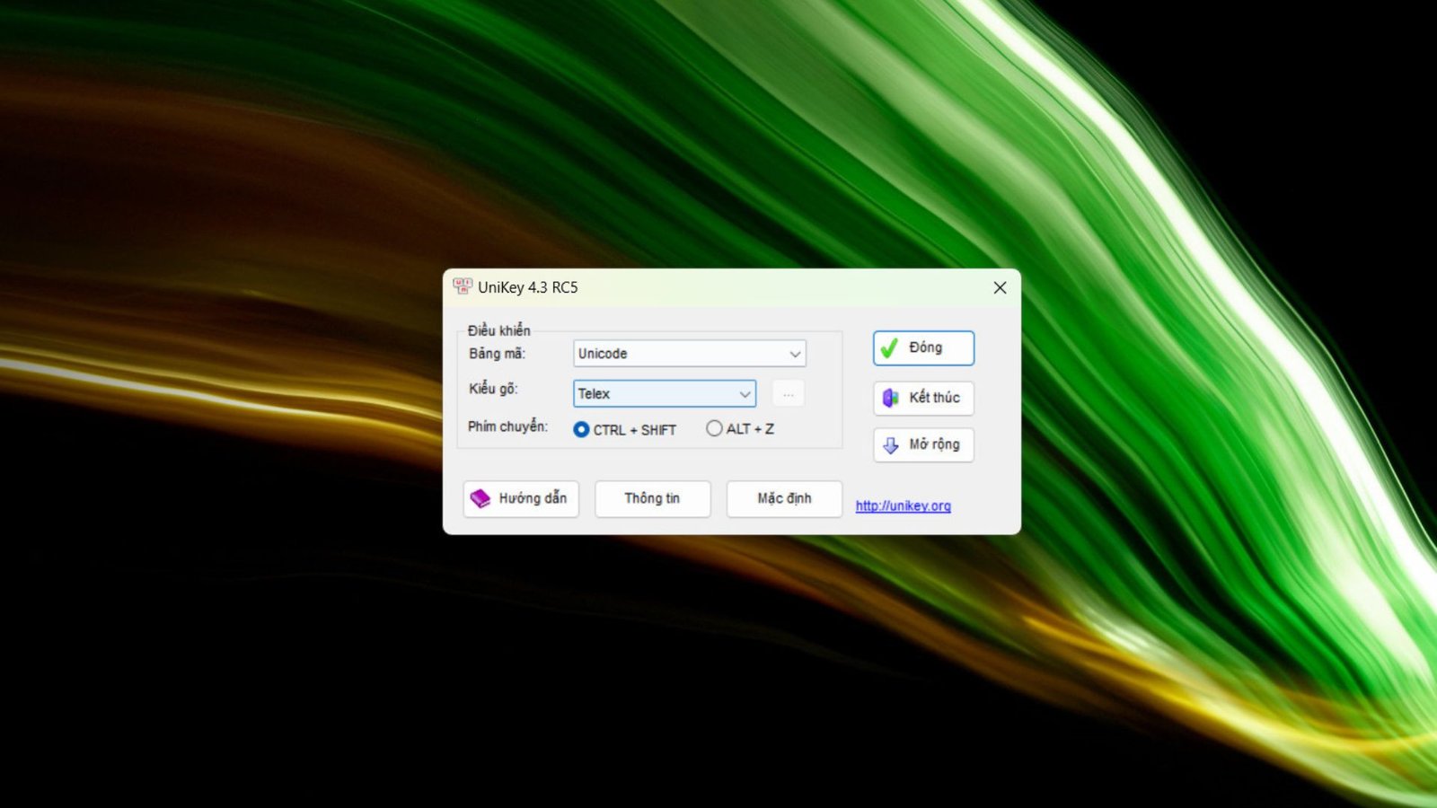Click the ellipsis button beside Kiểu gõ
This screenshot has height=808, width=1437.
pyautogui.click(x=788, y=394)
